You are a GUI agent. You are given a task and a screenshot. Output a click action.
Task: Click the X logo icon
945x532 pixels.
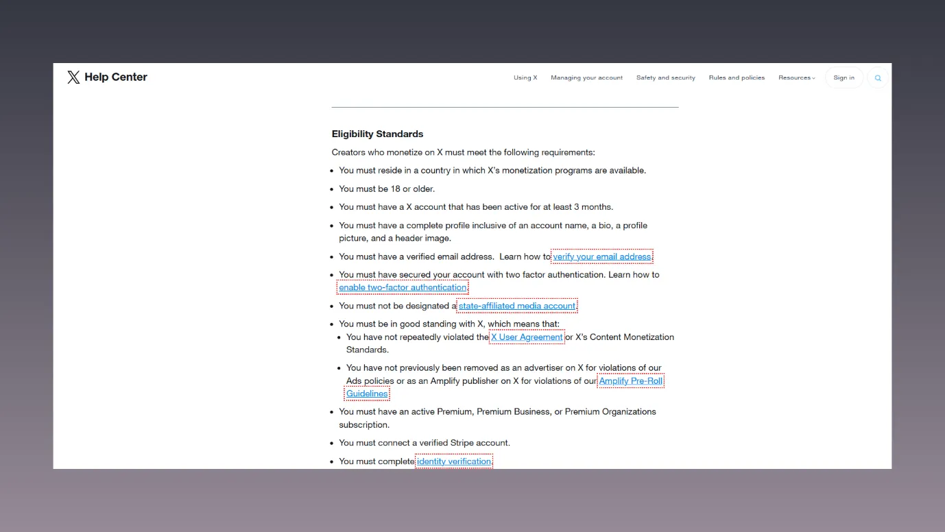pos(73,77)
